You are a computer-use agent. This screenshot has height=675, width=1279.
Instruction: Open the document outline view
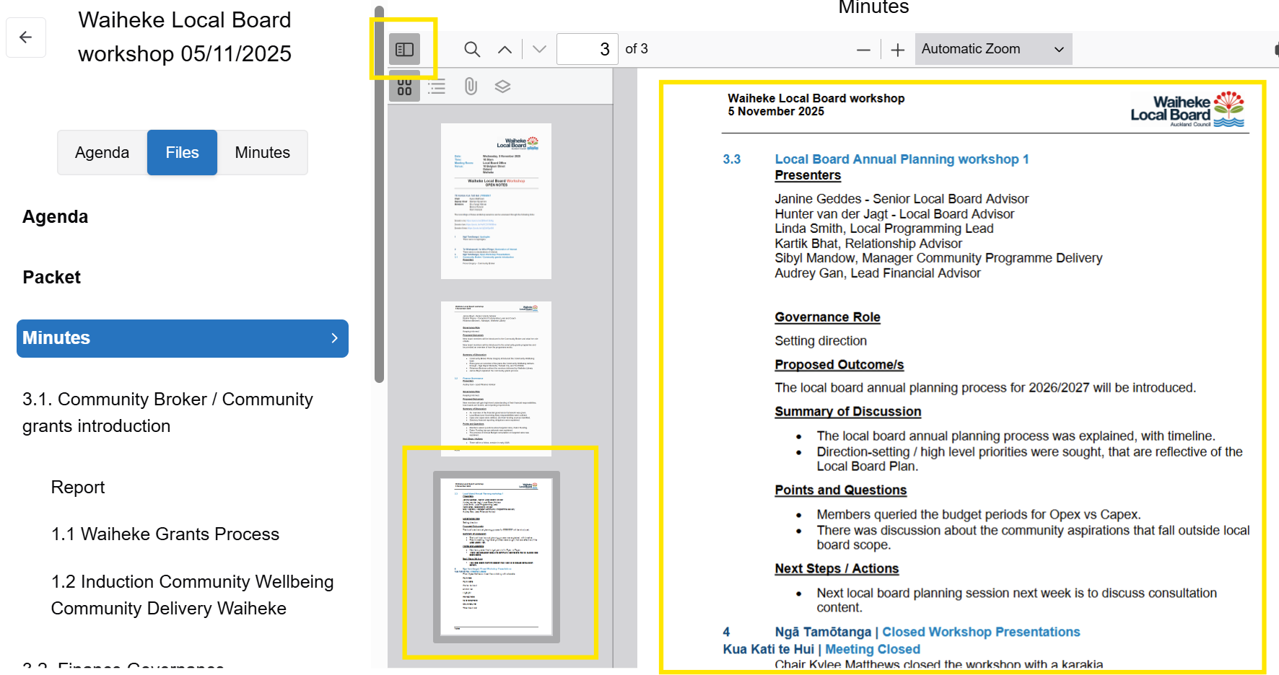pyautogui.click(x=437, y=87)
